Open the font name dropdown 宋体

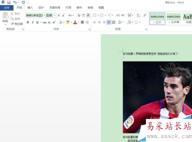[44, 15]
